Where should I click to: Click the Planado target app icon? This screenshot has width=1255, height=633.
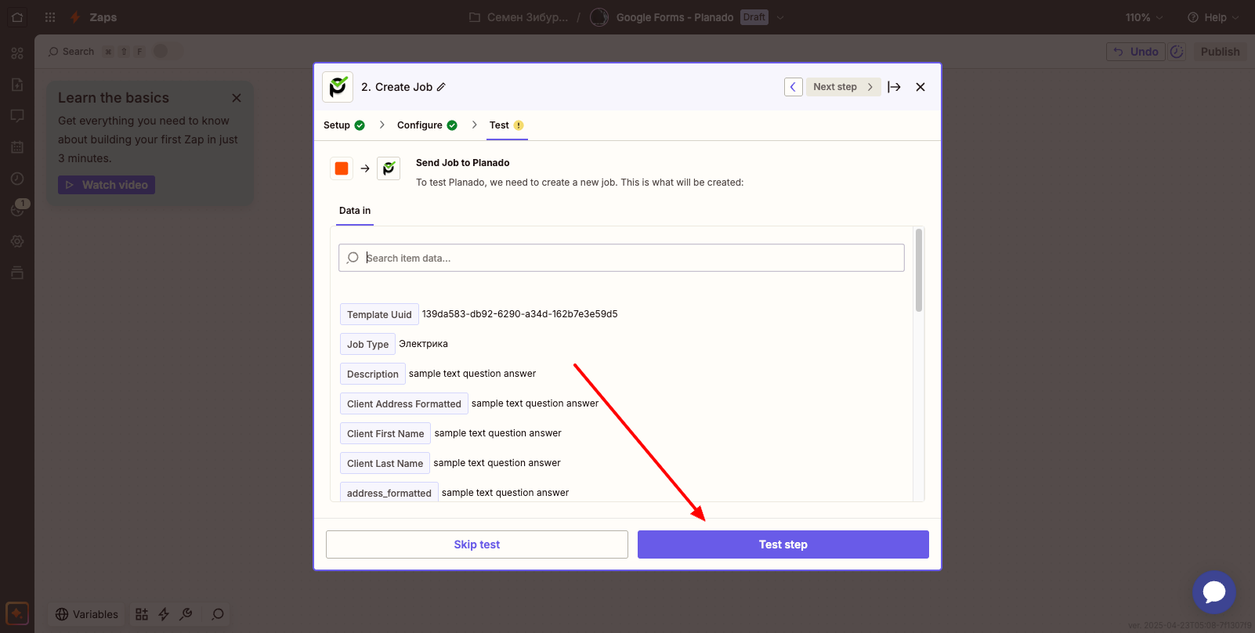click(389, 168)
